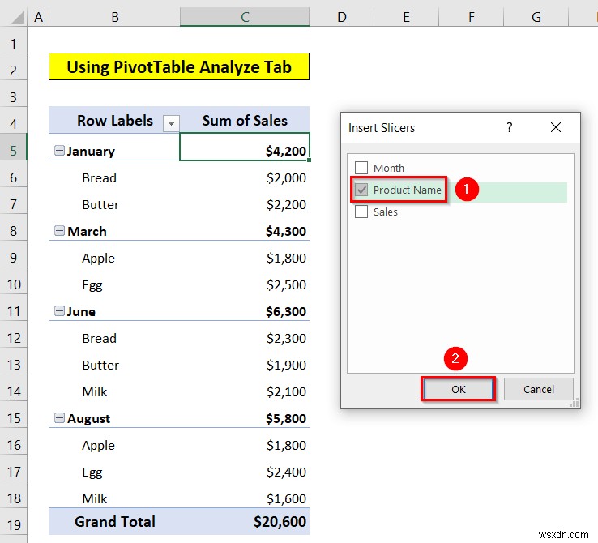598x543 pixels.
Task: Select column A header
Action: [38, 17]
